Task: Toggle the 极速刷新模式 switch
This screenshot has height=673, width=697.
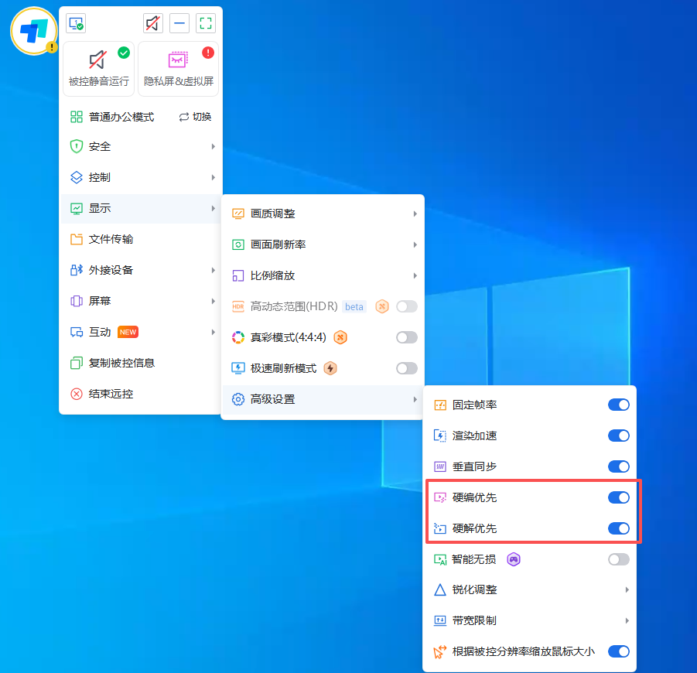Action: pos(407,368)
